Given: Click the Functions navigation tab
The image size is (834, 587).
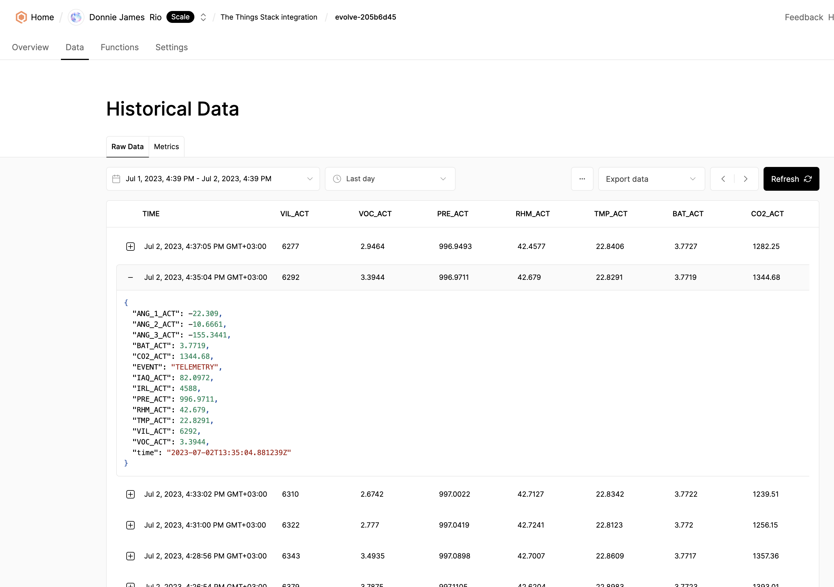Looking at the screenshot, I should coord(119,47).
